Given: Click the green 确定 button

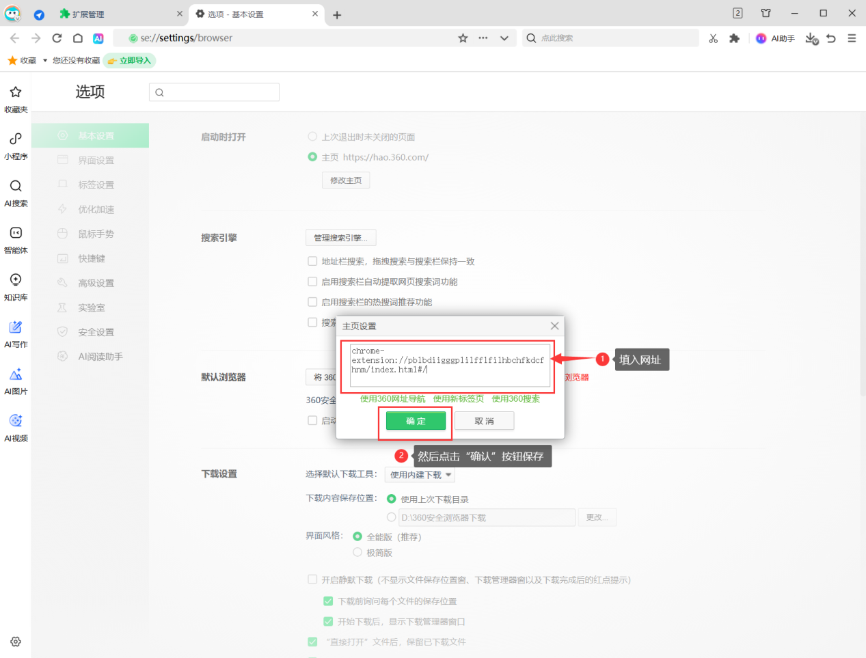Looking at the screenshot, I should point(416,421).
